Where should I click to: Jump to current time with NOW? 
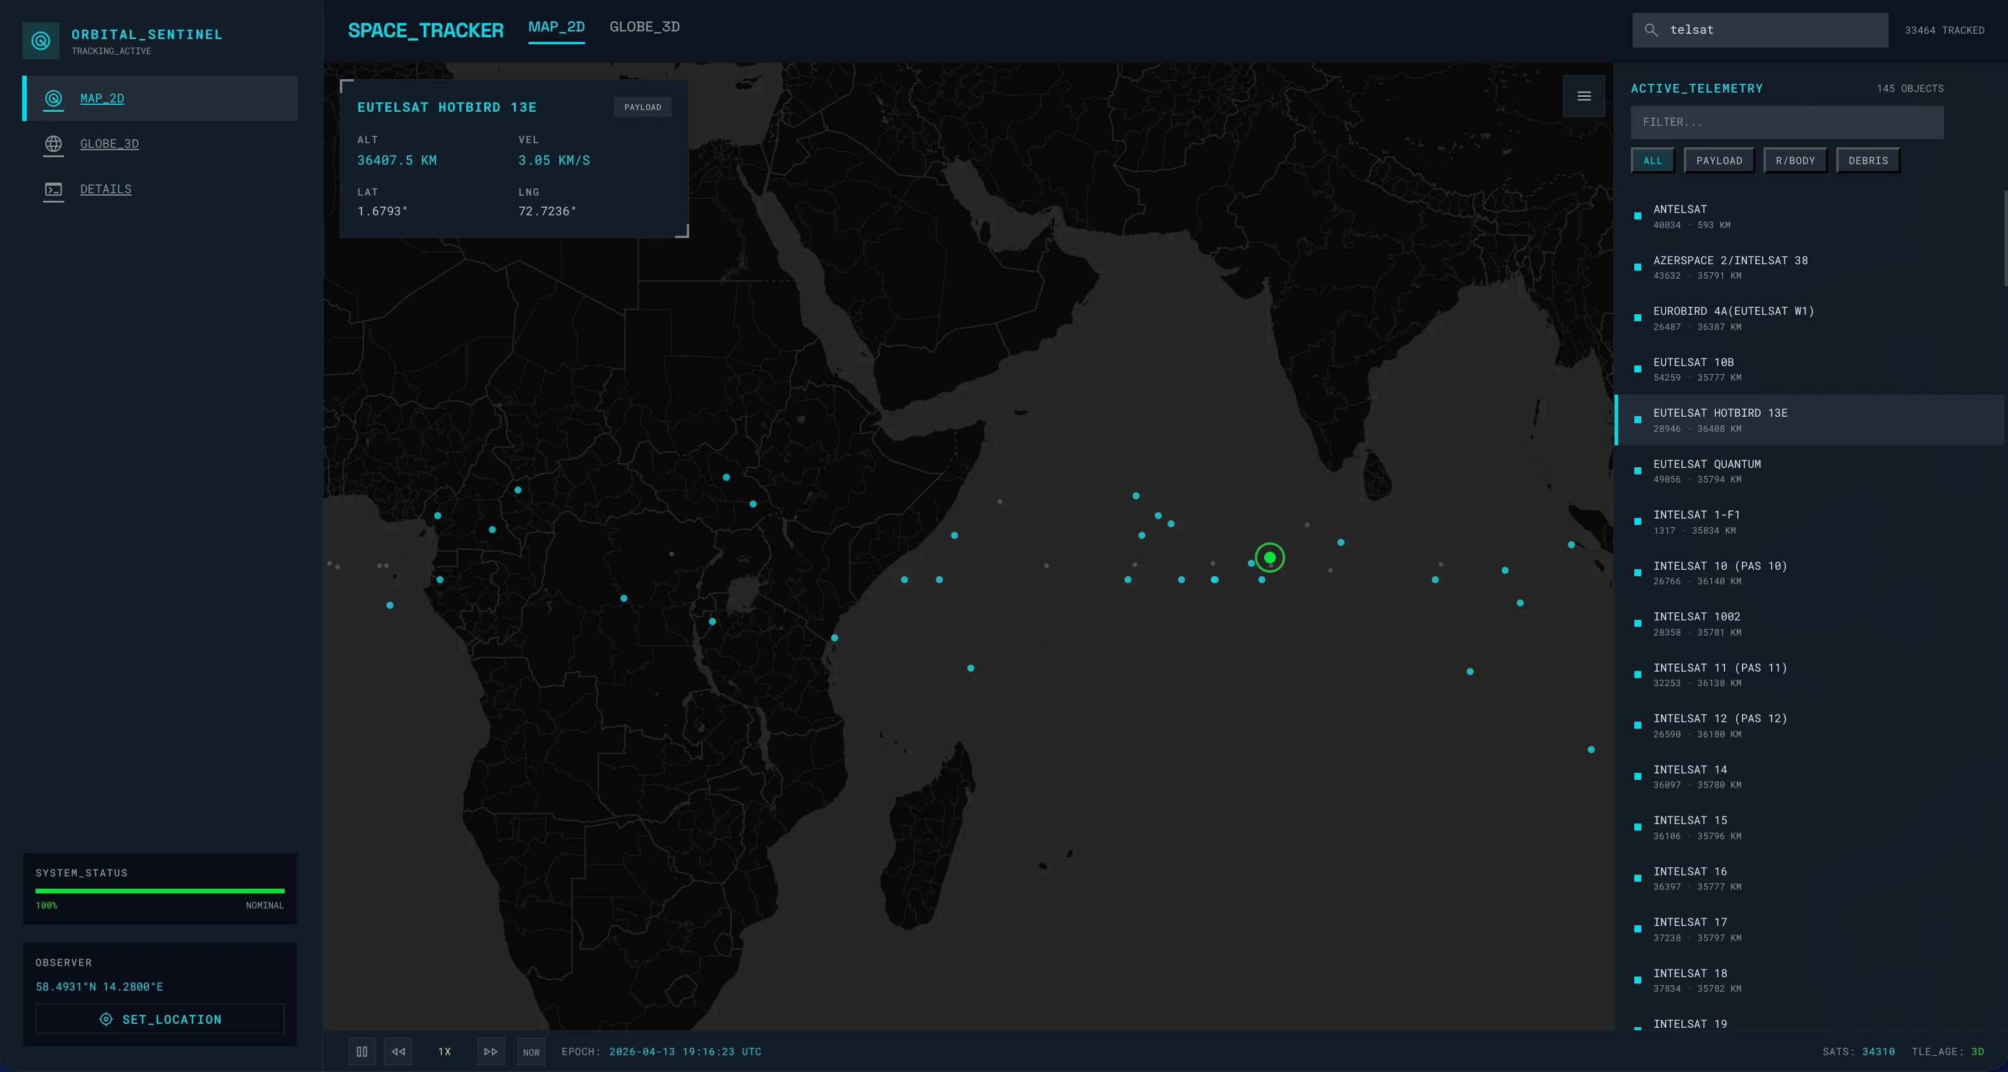tap(531, 1052)
